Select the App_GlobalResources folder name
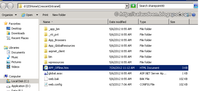Screen dimensions: 199x91 pos(62,46)
